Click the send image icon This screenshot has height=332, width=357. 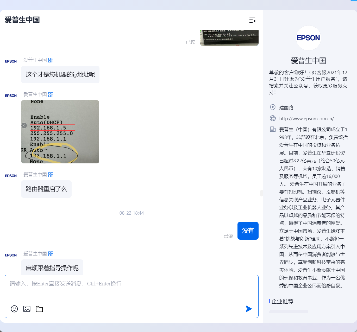[27, 309]
